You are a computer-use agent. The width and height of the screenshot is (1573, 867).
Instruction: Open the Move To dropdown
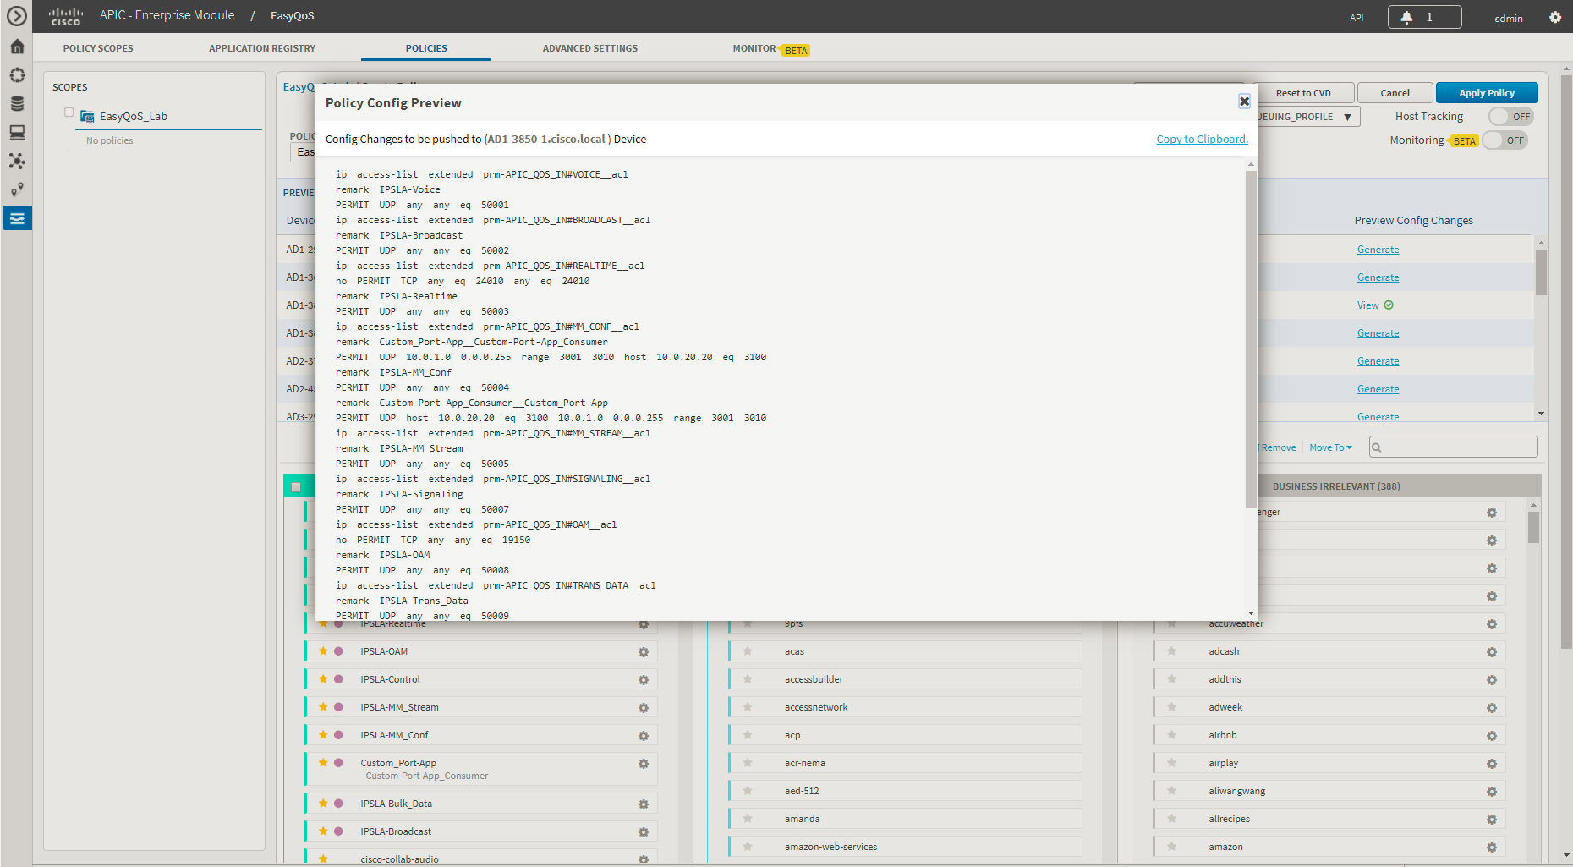1330,447
